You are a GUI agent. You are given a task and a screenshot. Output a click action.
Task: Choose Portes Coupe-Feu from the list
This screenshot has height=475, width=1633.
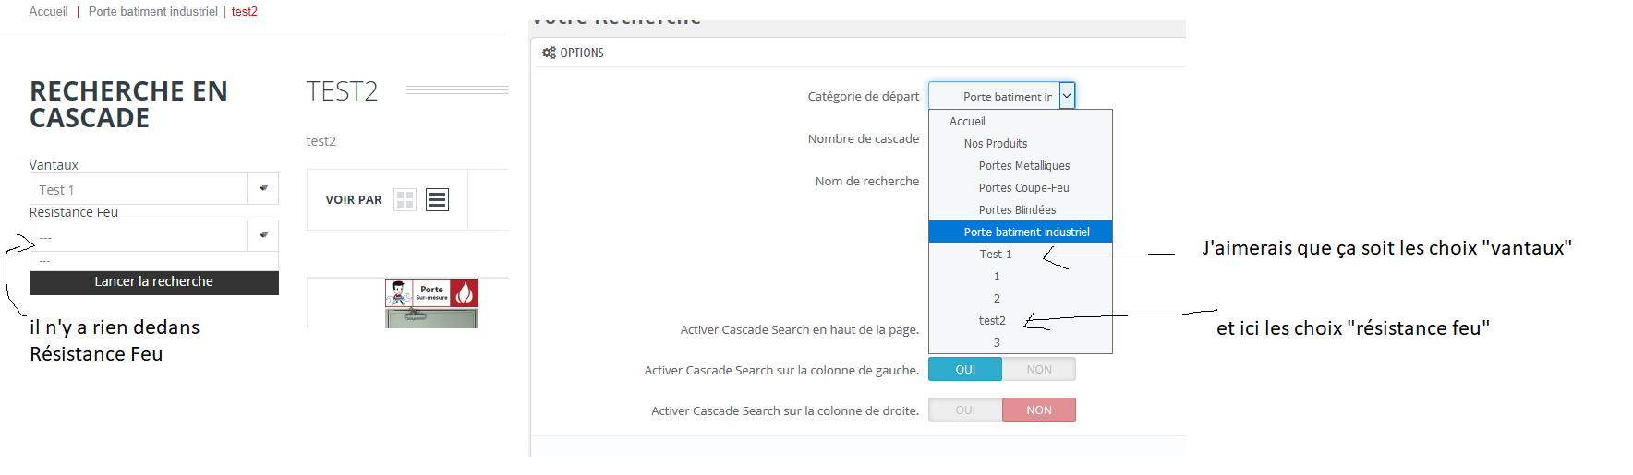tap(1023, 188)
